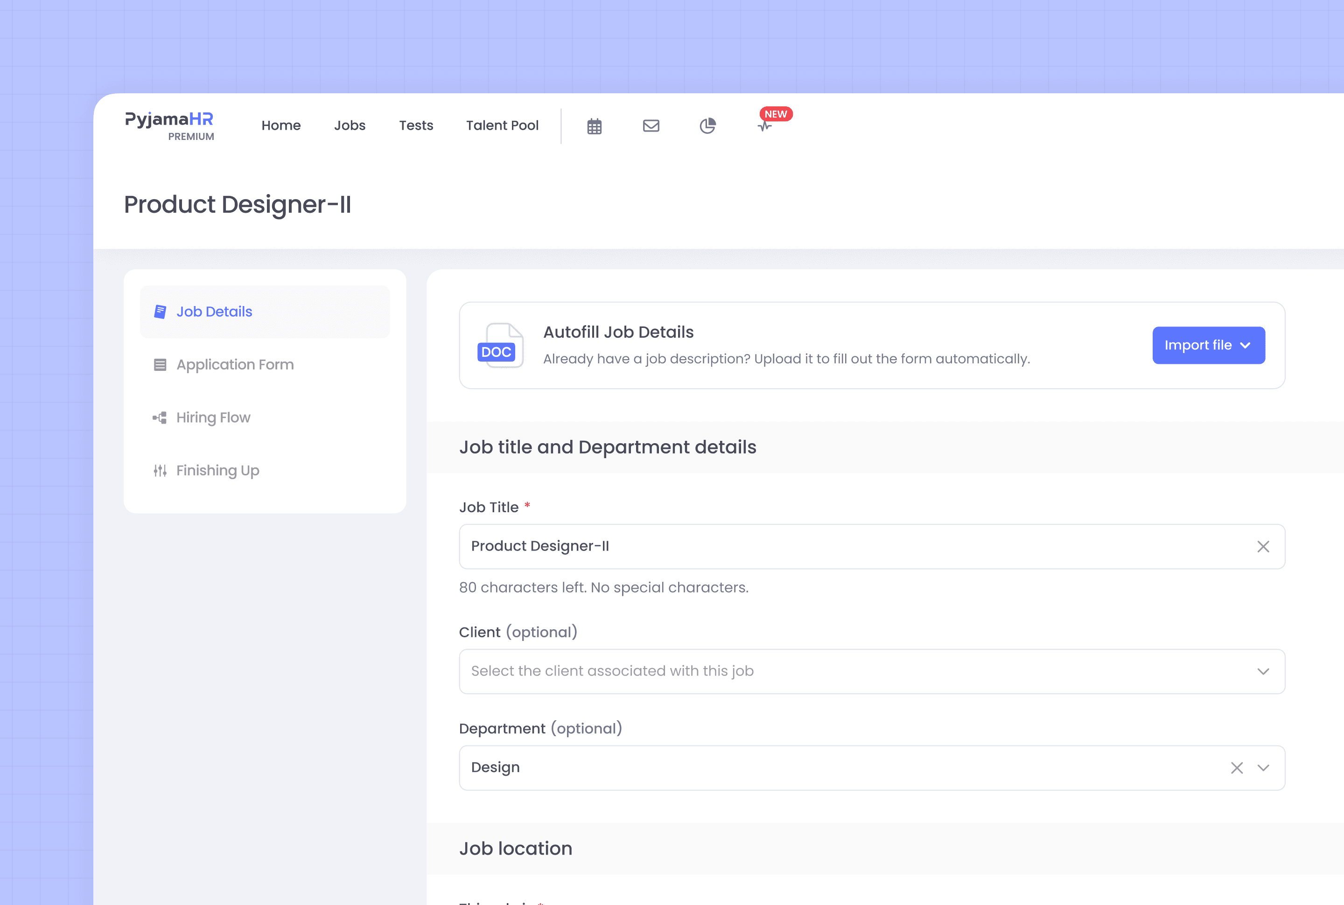1344x905 pixels.
Task: Open Tests in top navigation
Action: click(416, 125)
